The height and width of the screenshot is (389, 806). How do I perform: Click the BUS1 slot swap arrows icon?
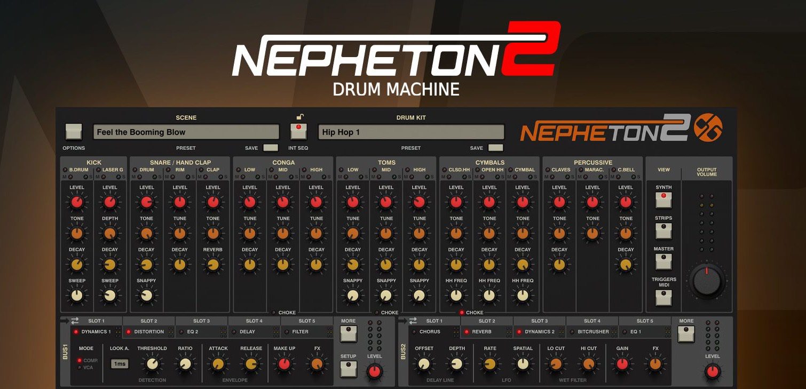point(75,321)
